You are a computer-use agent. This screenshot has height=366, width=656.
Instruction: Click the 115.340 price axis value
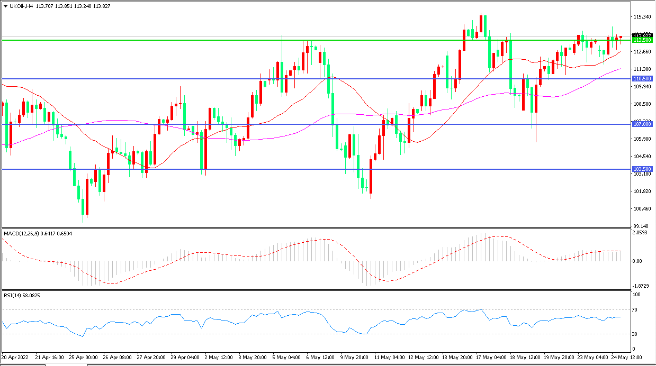[x=642, y=17]
